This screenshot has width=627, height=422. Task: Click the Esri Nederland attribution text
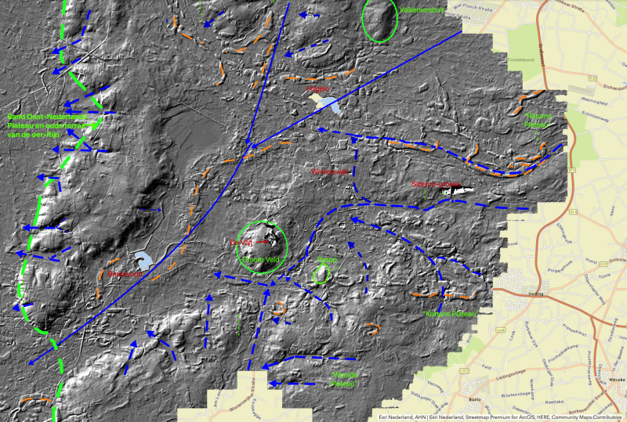(500, 417)
